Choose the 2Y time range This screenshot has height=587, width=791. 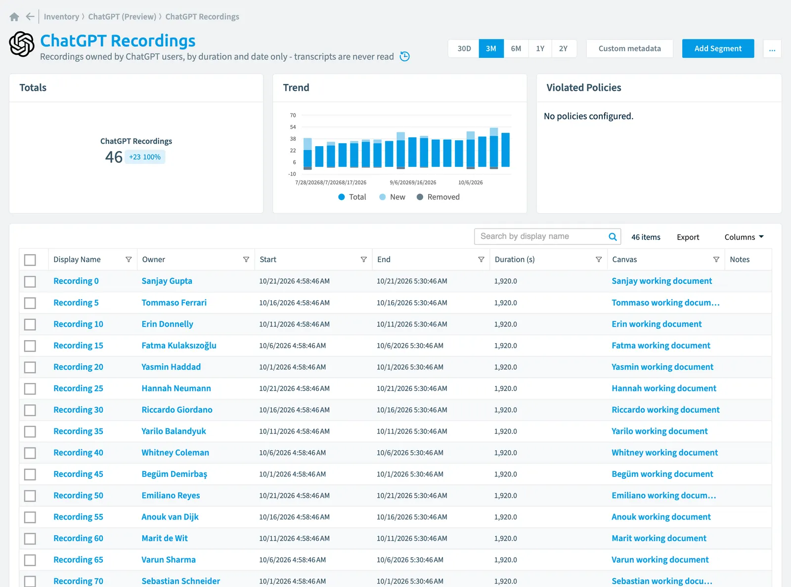coord(564,48)
